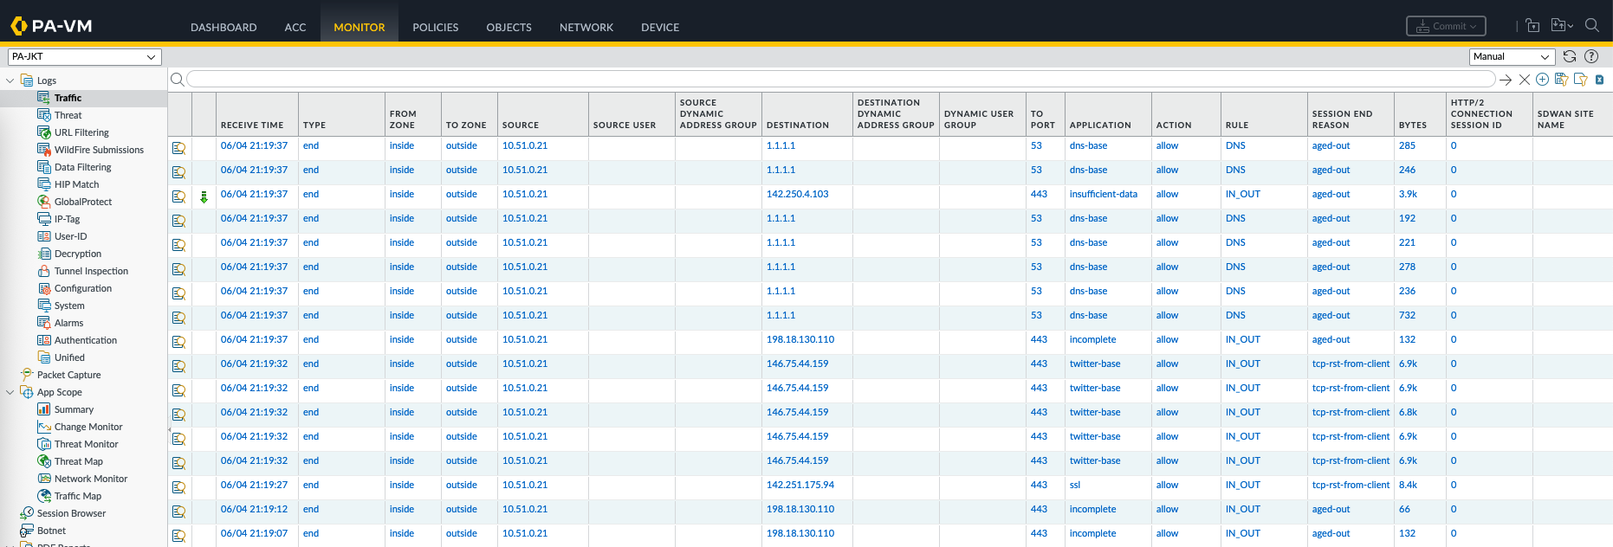1613x547 pixels.
Task: Open the PA-JKT device dropdown
Action: point(85,57)
